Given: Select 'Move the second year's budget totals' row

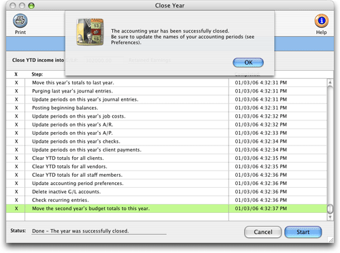Looking at the screenshot, I should click(x=167, y=209).
